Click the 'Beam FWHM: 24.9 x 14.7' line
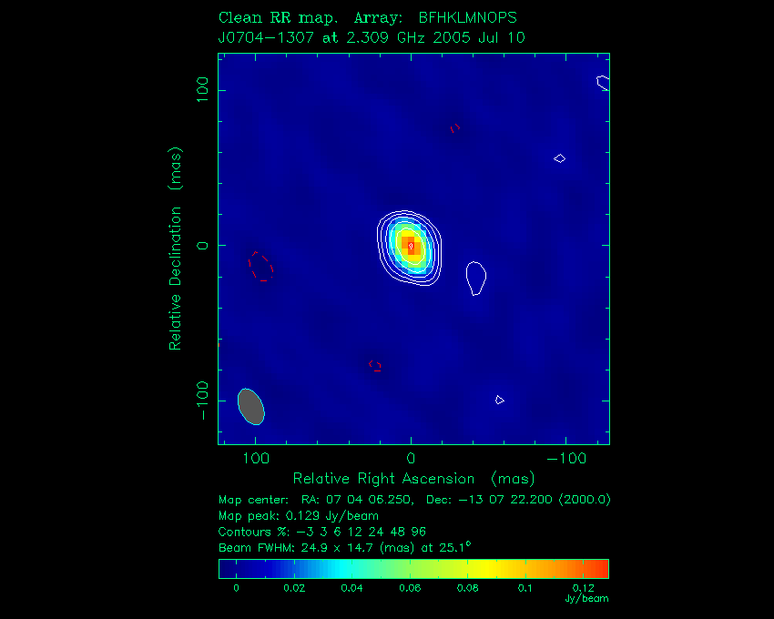 pyautogui.click(x=344, y=547)
